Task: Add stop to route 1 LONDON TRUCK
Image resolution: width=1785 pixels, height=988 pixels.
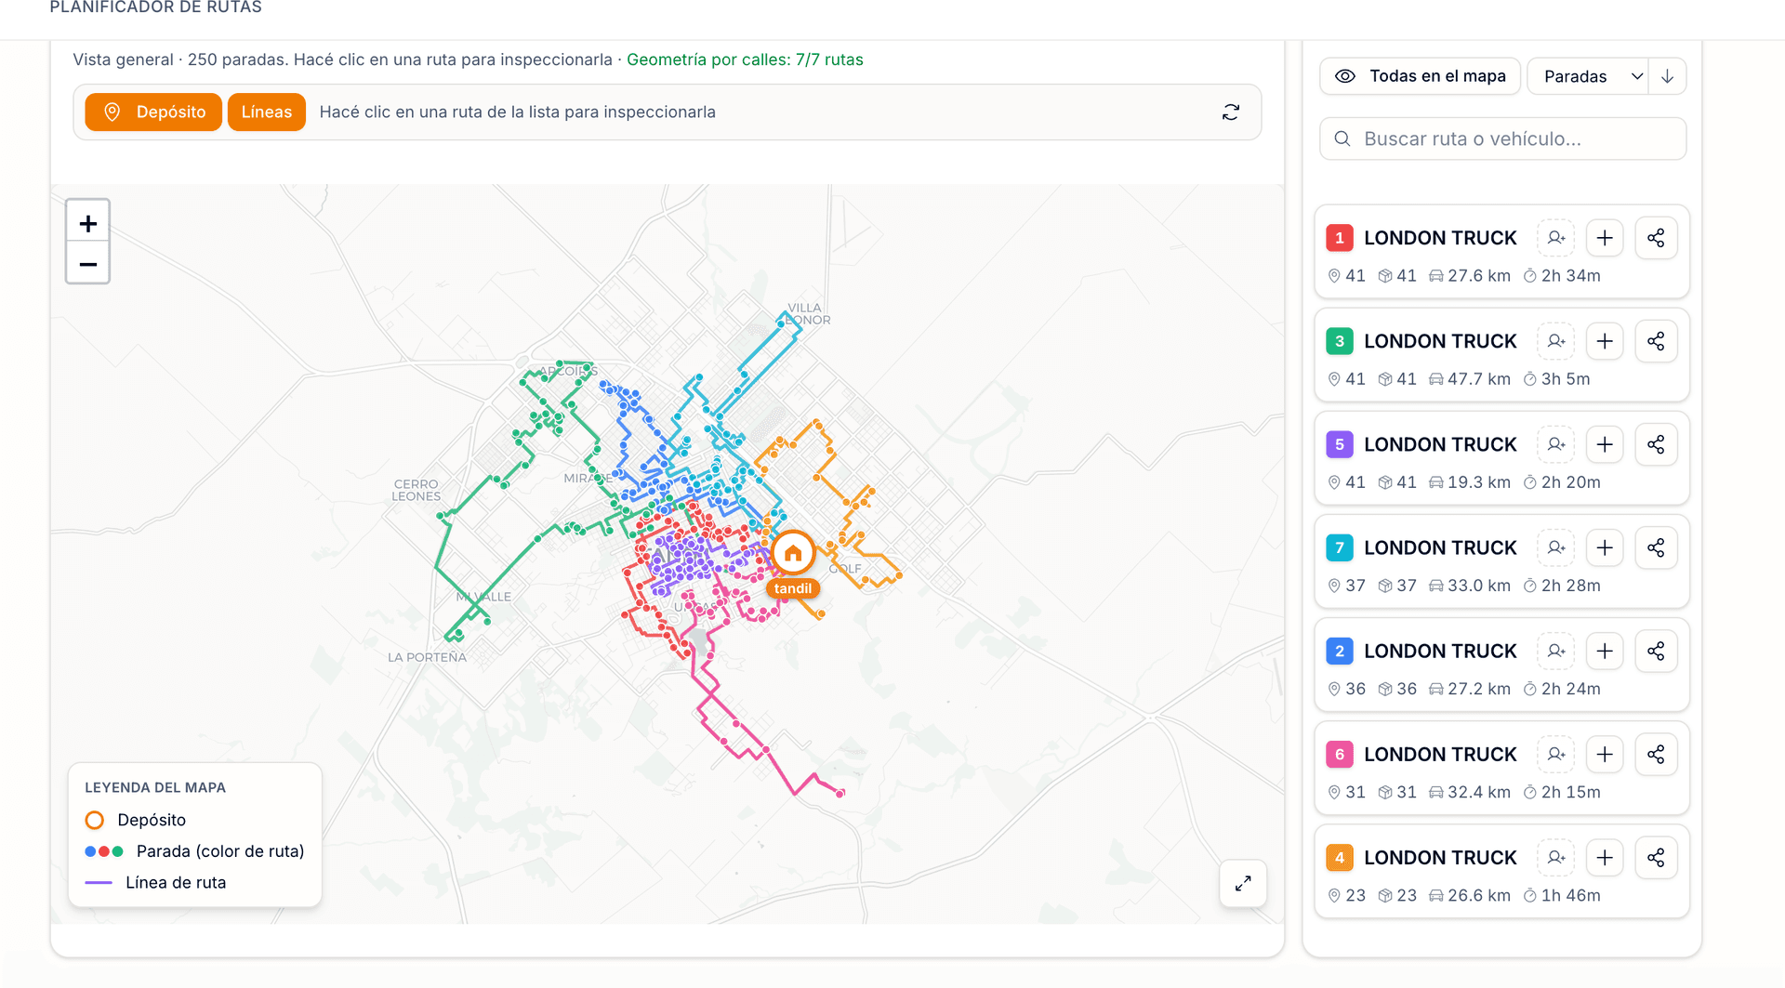Action: point(1605,238)
